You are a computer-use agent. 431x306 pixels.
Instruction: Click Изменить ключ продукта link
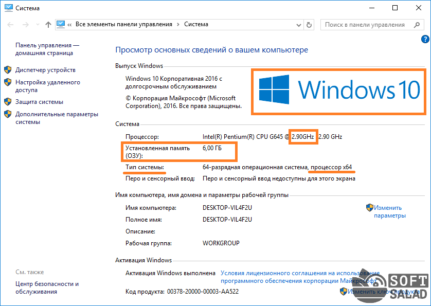(384, 292)
